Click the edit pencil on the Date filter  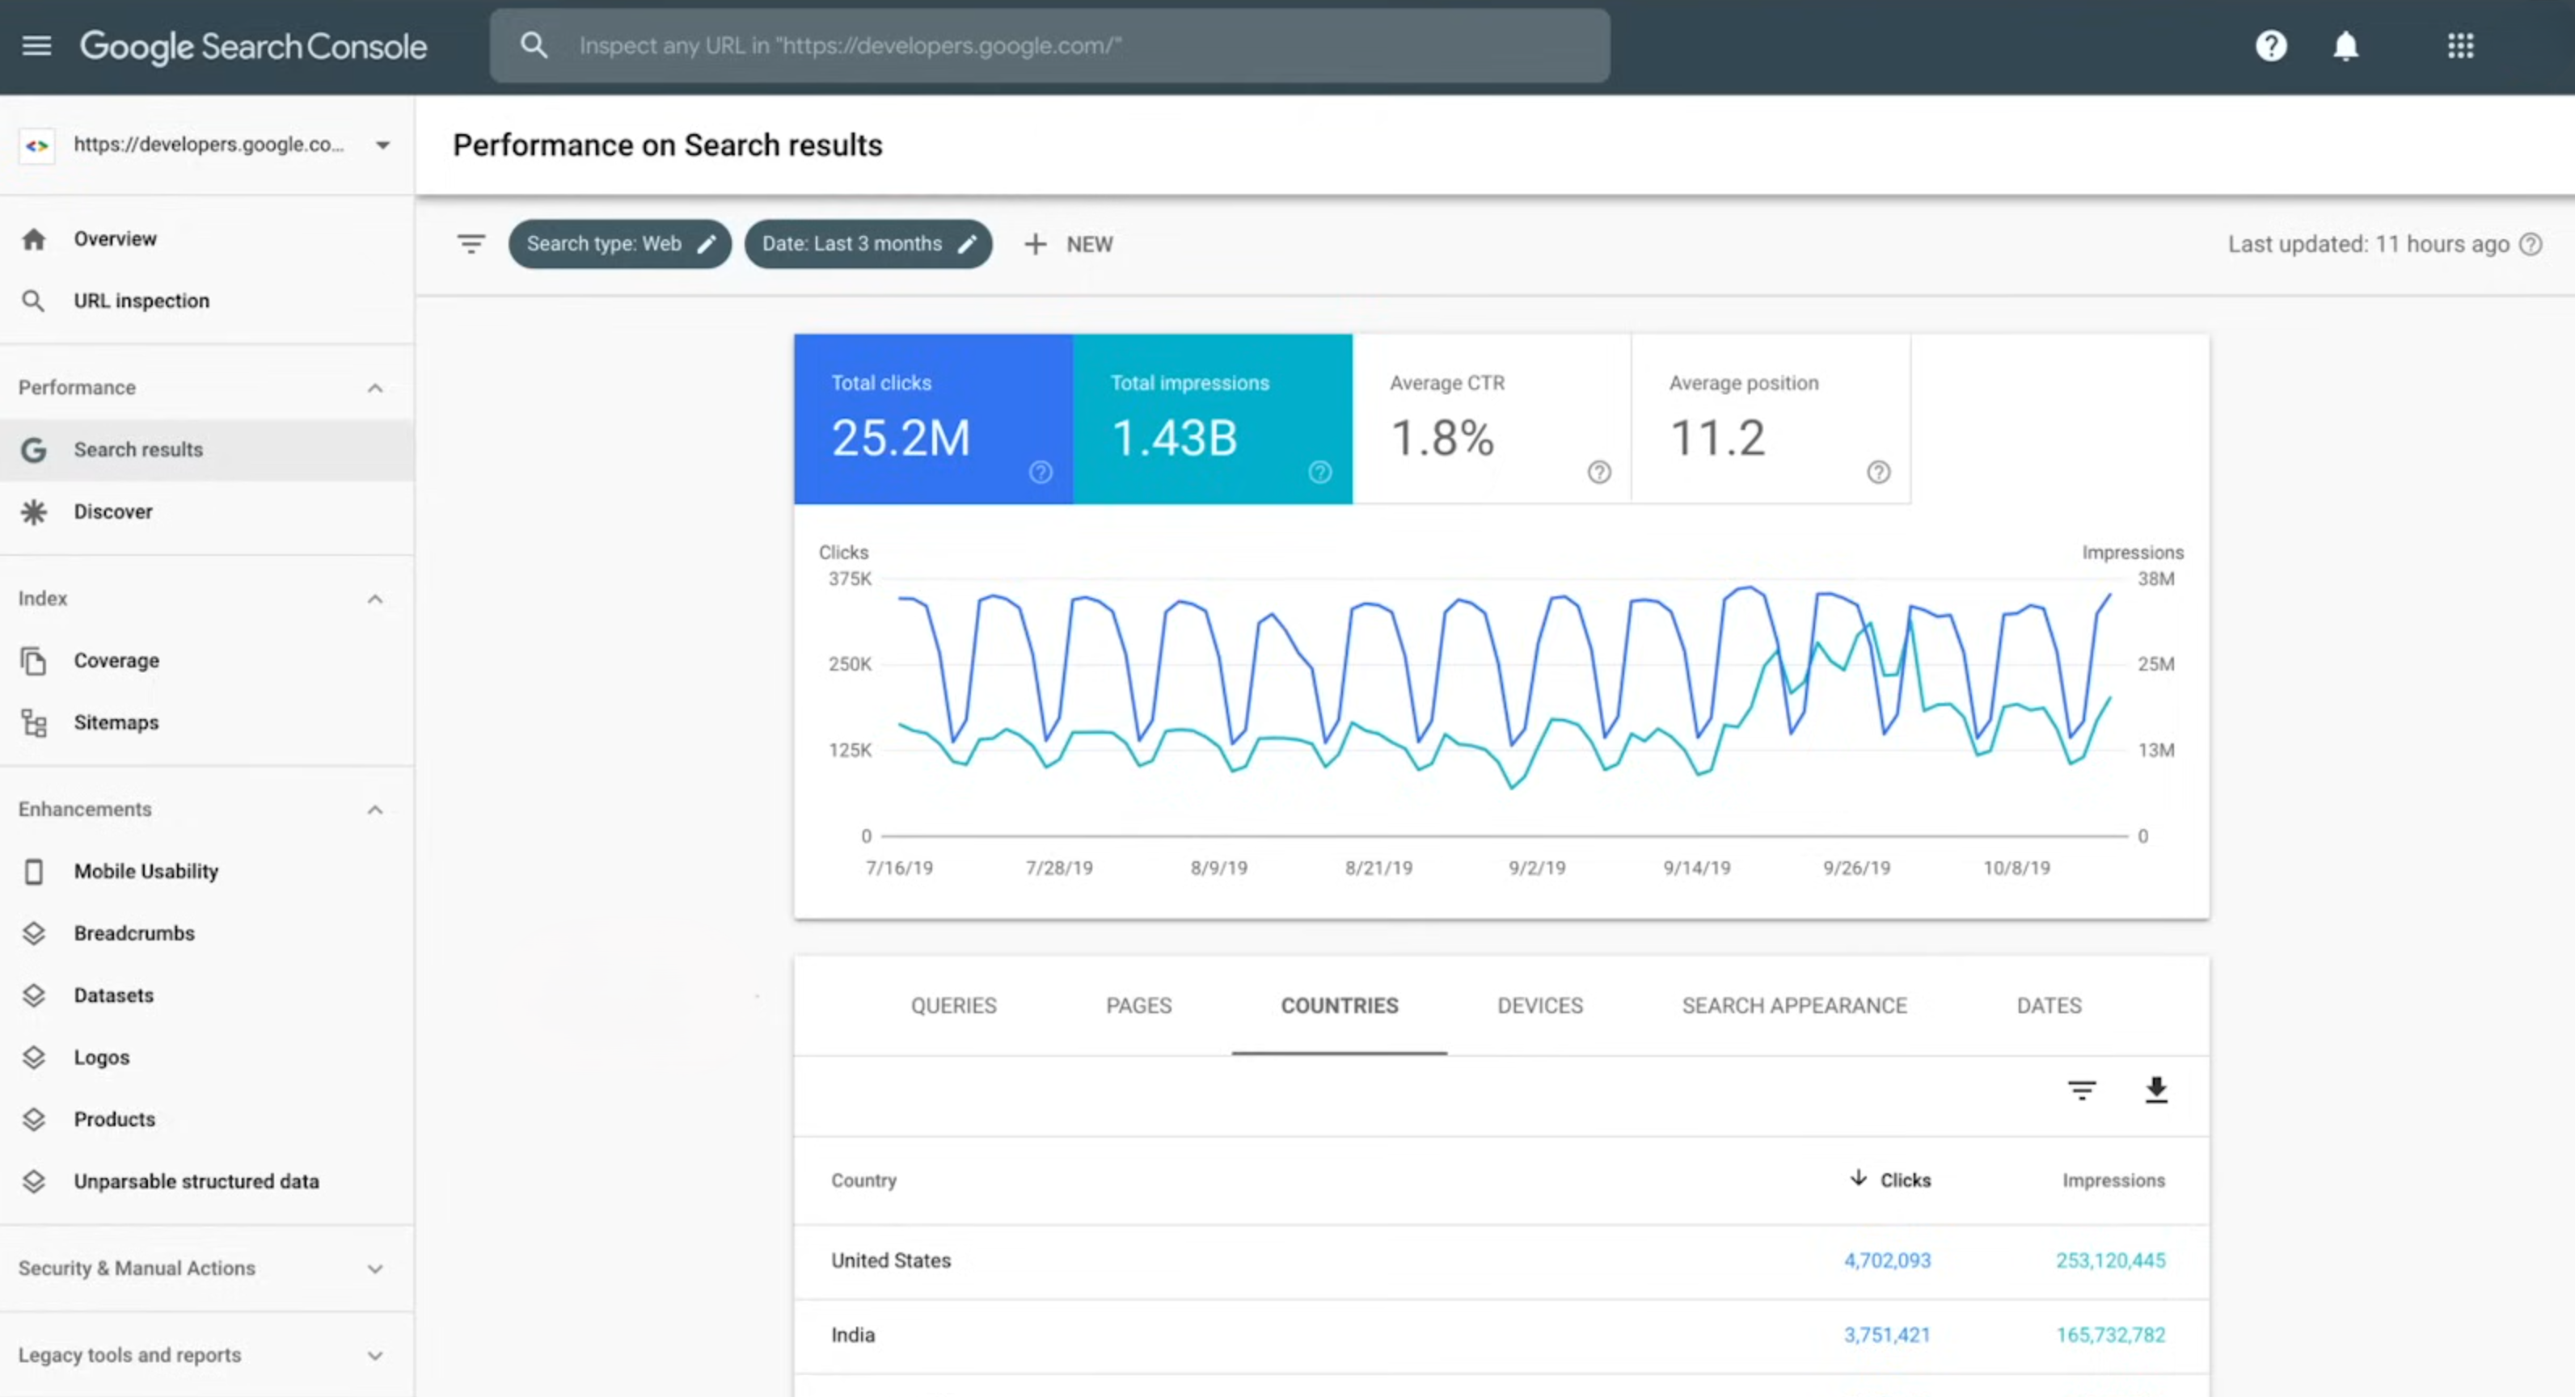(967, 243)
